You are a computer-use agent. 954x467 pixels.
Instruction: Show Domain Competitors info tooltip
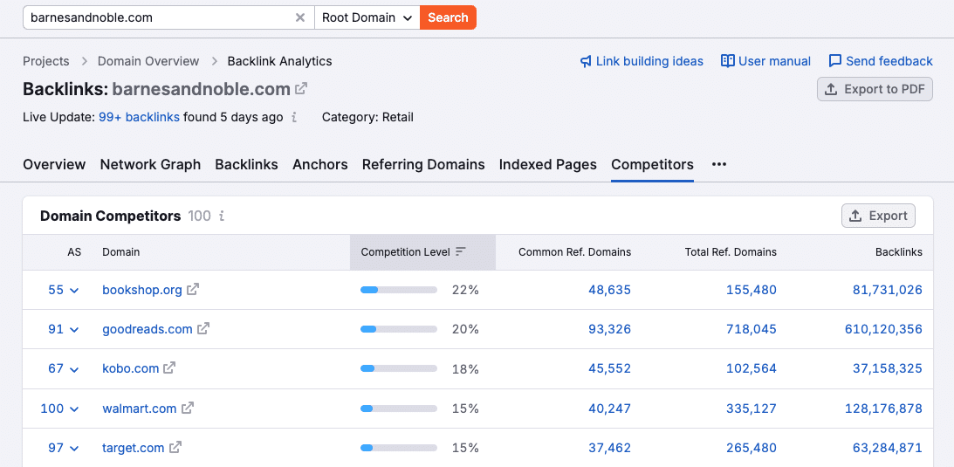click(x=222, y=216)
